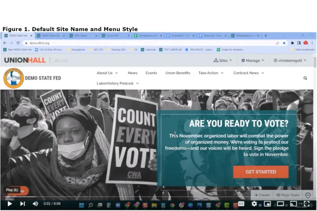Play the video
Screen dimensions: 317x211
click(10, 204)
